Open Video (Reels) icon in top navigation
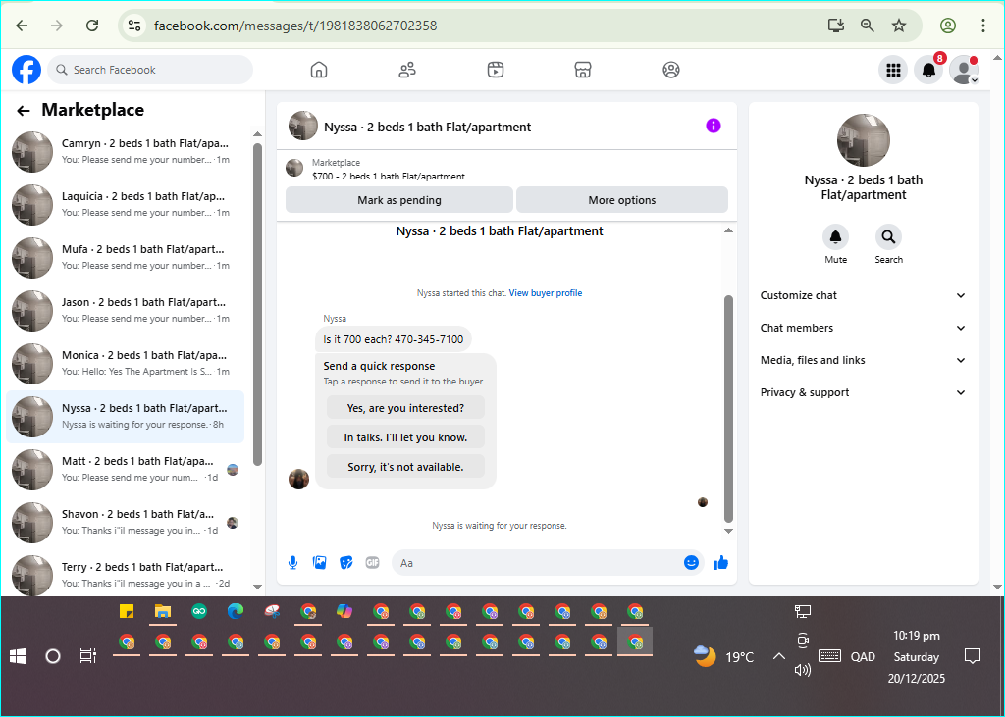1005x717 pixels. [x=496, y=70]
